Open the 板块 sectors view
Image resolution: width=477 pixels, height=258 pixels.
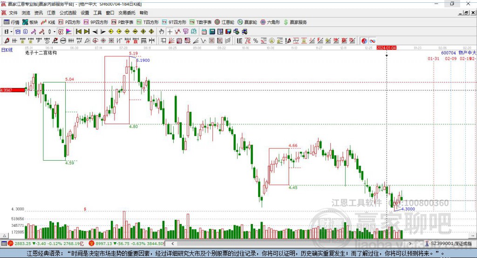pos(30,22)
